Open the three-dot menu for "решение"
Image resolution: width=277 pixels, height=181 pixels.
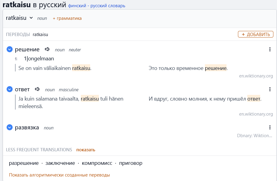pos(270,49)
